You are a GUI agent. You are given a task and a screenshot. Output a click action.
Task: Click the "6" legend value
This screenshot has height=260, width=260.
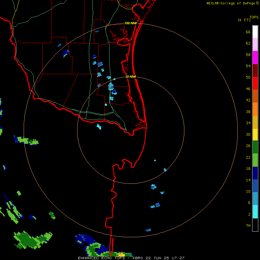[x=249, y=203]
